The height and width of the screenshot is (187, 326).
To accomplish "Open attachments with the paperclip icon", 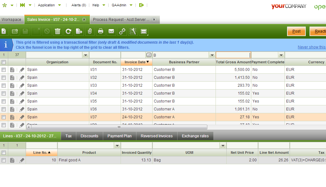I will (90, 31).
